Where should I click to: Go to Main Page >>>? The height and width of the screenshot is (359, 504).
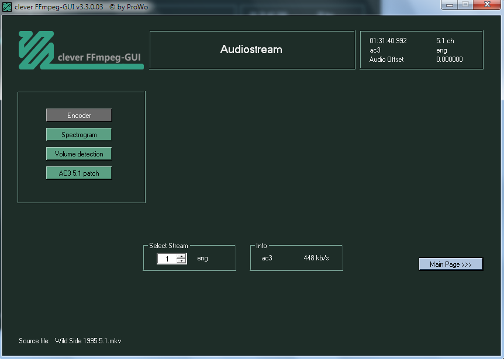[451, 264]
